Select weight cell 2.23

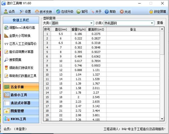pyautogui.click(x=79, y=101)
